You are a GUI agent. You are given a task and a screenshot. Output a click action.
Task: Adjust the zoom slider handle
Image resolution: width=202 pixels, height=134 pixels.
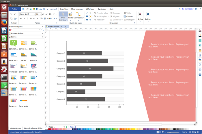tap(170, 132)
